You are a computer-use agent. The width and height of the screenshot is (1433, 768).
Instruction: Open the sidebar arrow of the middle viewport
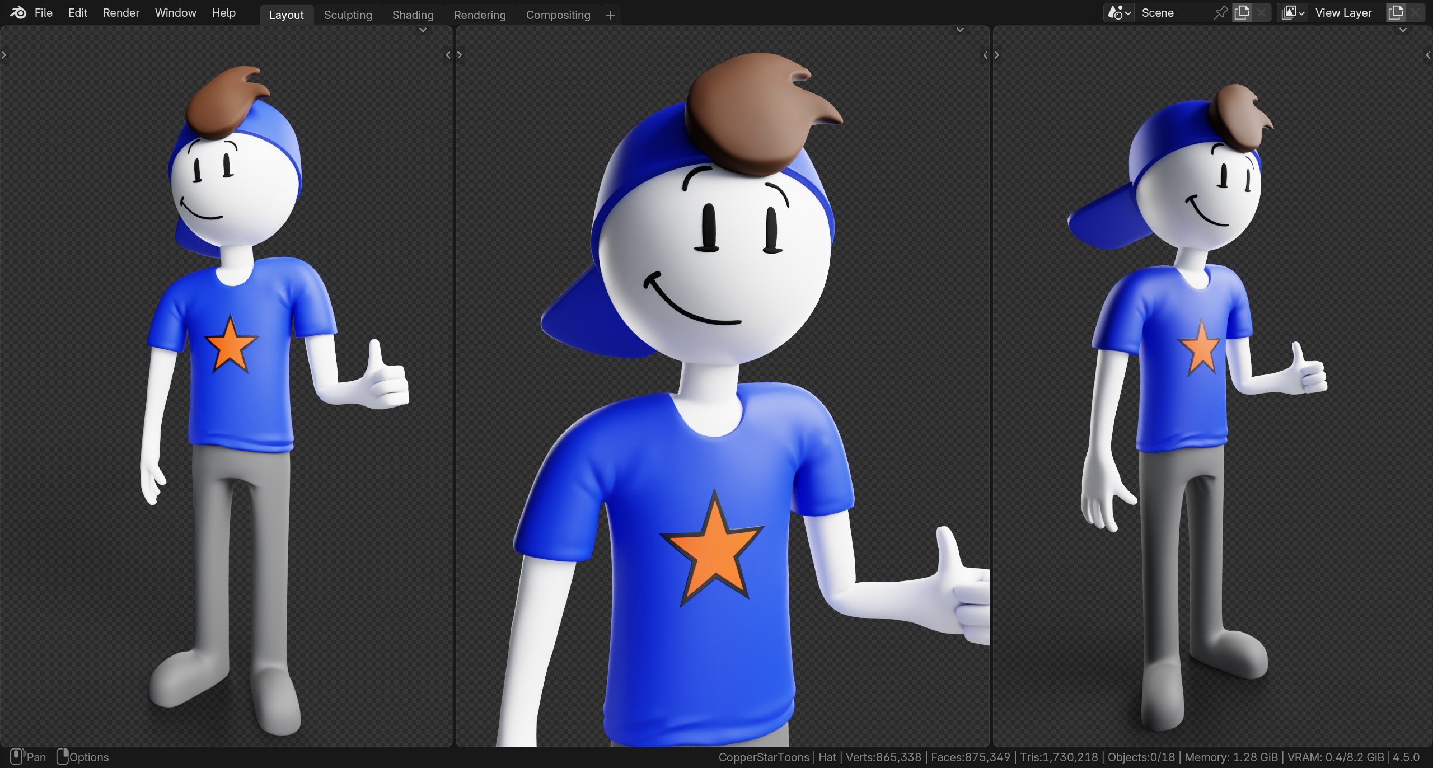point(985,55)
